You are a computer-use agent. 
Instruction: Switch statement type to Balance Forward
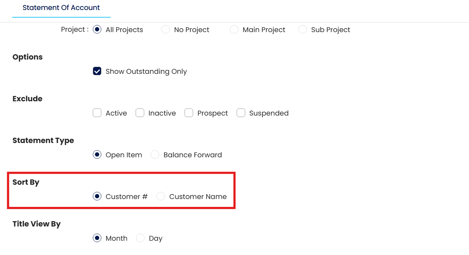(155, 155)
